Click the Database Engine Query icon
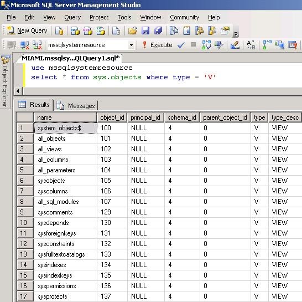 click(x=59, y=30)
